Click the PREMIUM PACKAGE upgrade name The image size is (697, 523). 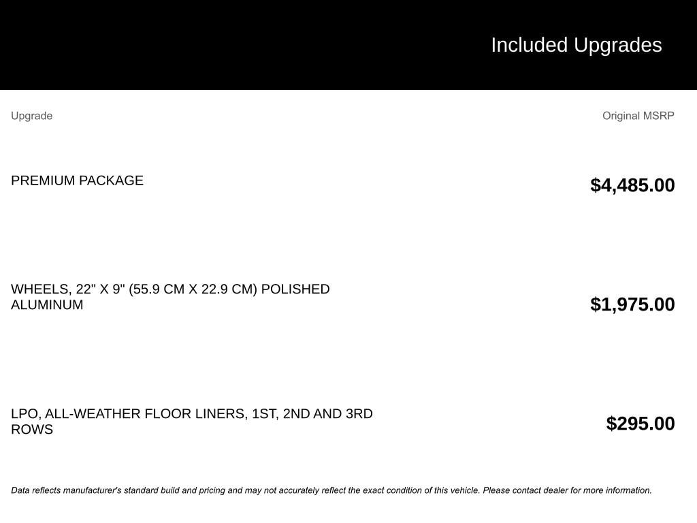pyautogui.click(x=77, y=180)
